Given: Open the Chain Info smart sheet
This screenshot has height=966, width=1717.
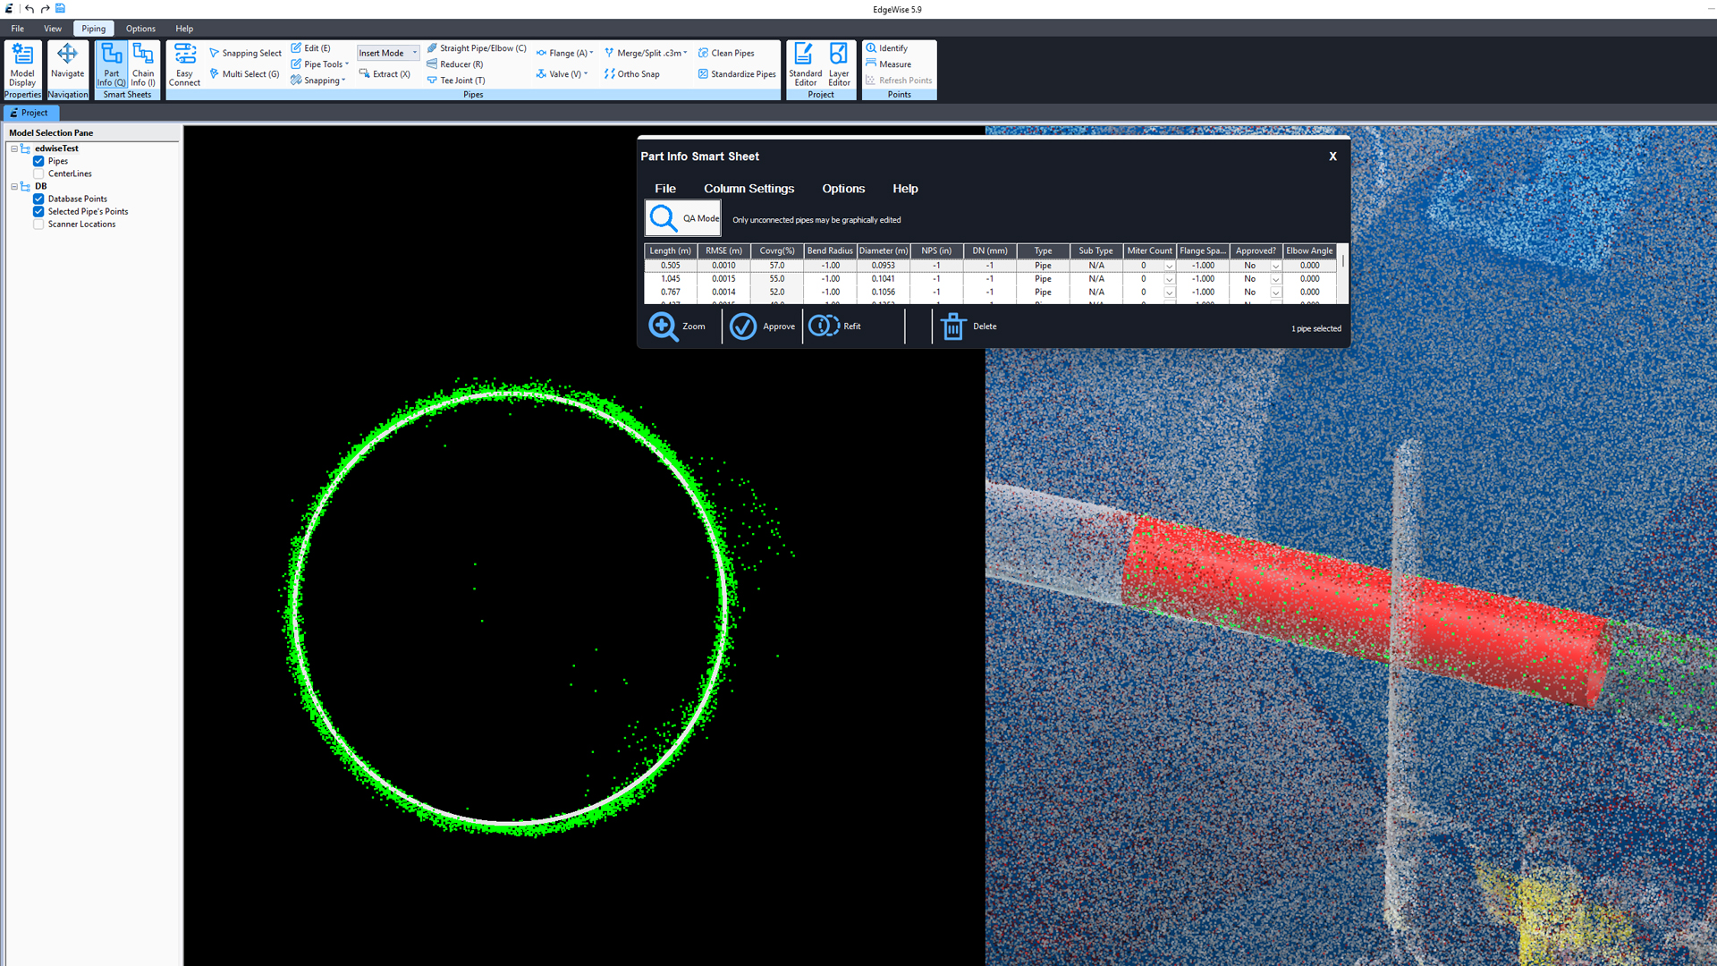Looking at the screenshot, I should [x=143, y=64].
